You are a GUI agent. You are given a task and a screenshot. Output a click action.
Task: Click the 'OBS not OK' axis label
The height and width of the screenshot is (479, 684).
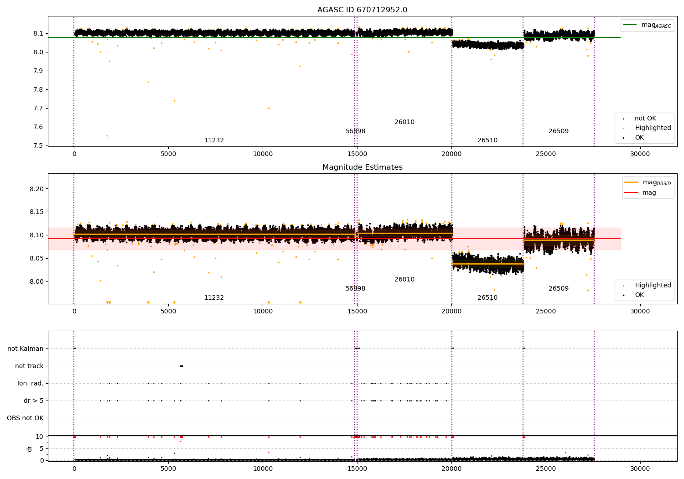coord(25,418)
